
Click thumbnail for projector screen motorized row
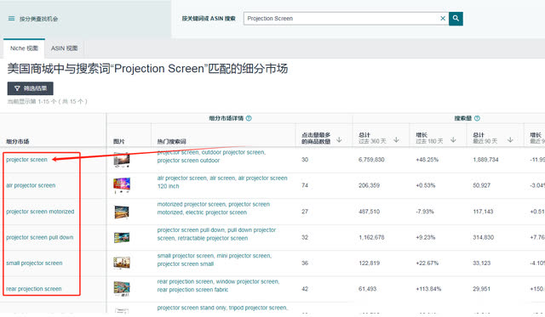pos(122,212)
